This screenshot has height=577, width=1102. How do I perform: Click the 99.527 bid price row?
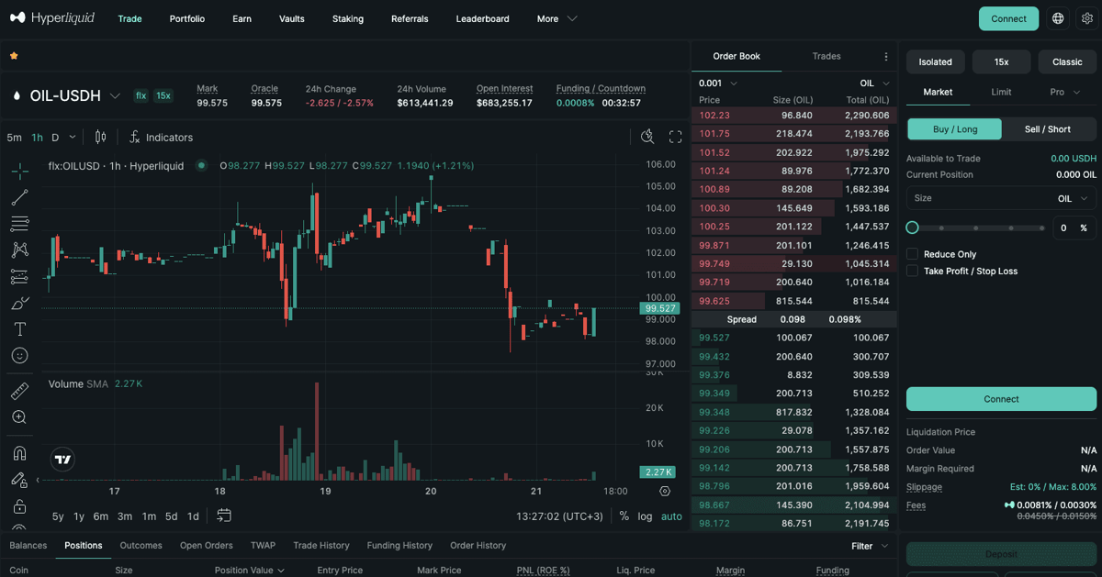pyautogui.click(x=794, y=338)
